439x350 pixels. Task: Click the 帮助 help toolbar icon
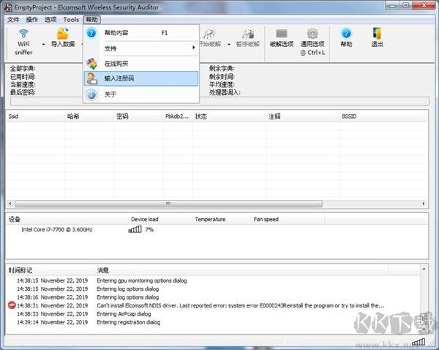pos(346,34)
